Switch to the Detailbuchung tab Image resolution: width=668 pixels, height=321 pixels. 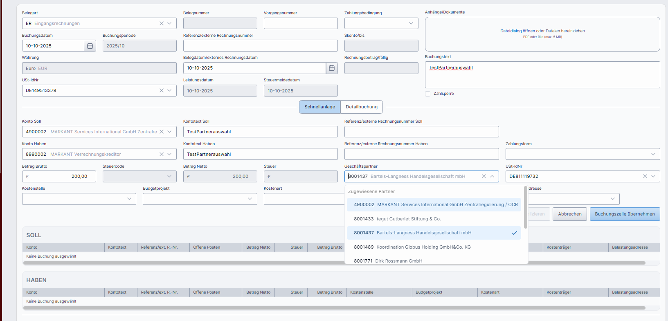click(362, 107)
